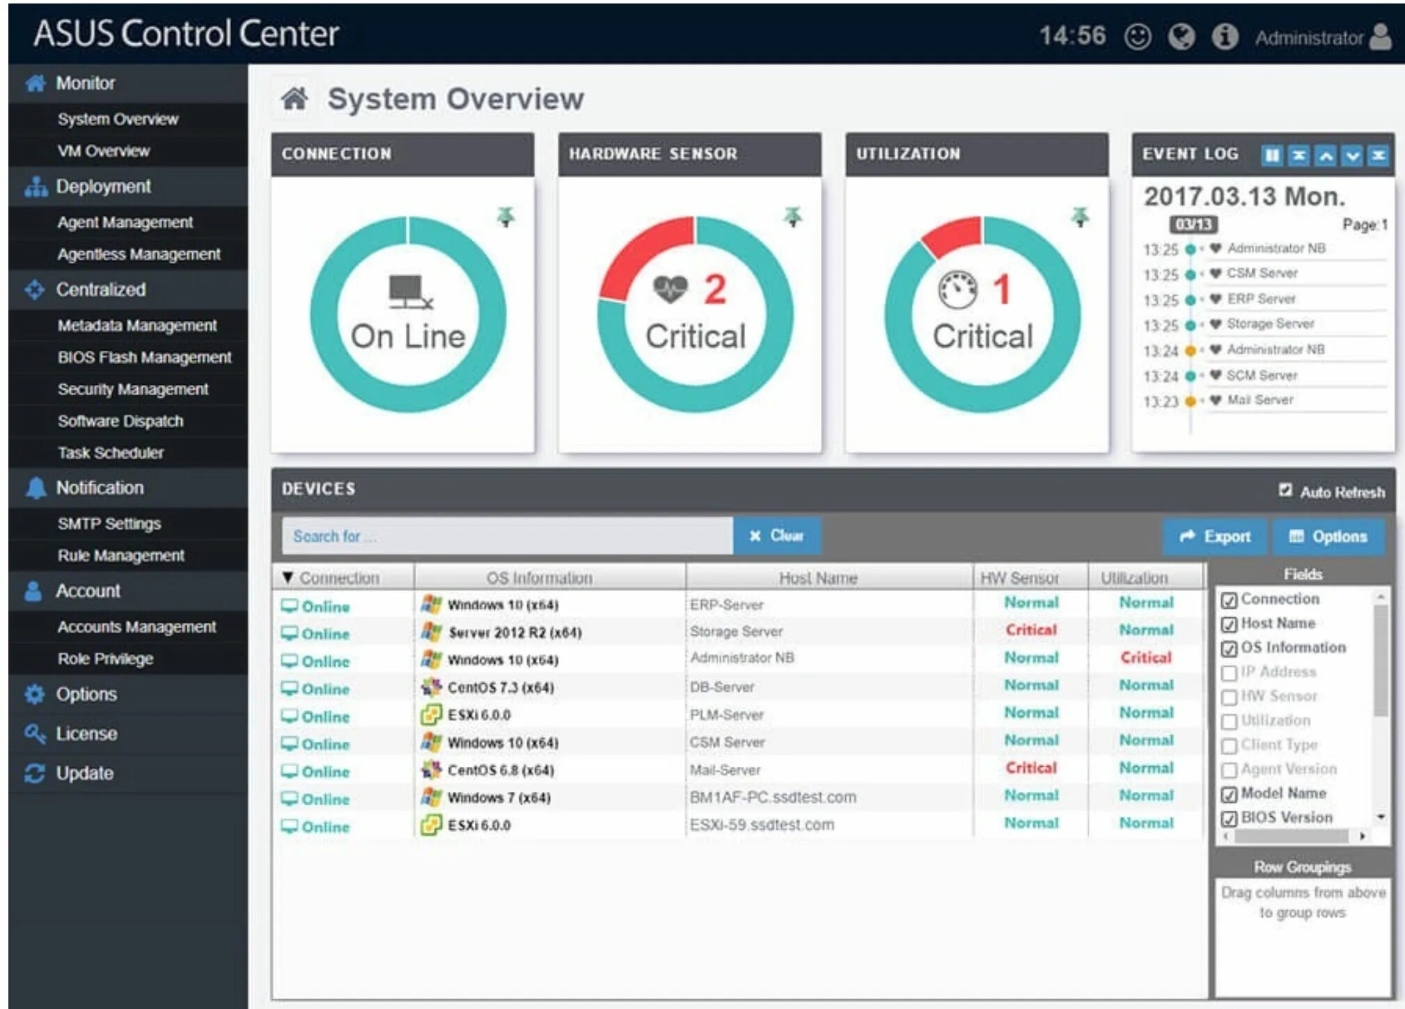Image resolution: width=1405 pixels, height=1009 pixels.
Task: Click the home icon beside System Overview
Action: coord(295,99)
